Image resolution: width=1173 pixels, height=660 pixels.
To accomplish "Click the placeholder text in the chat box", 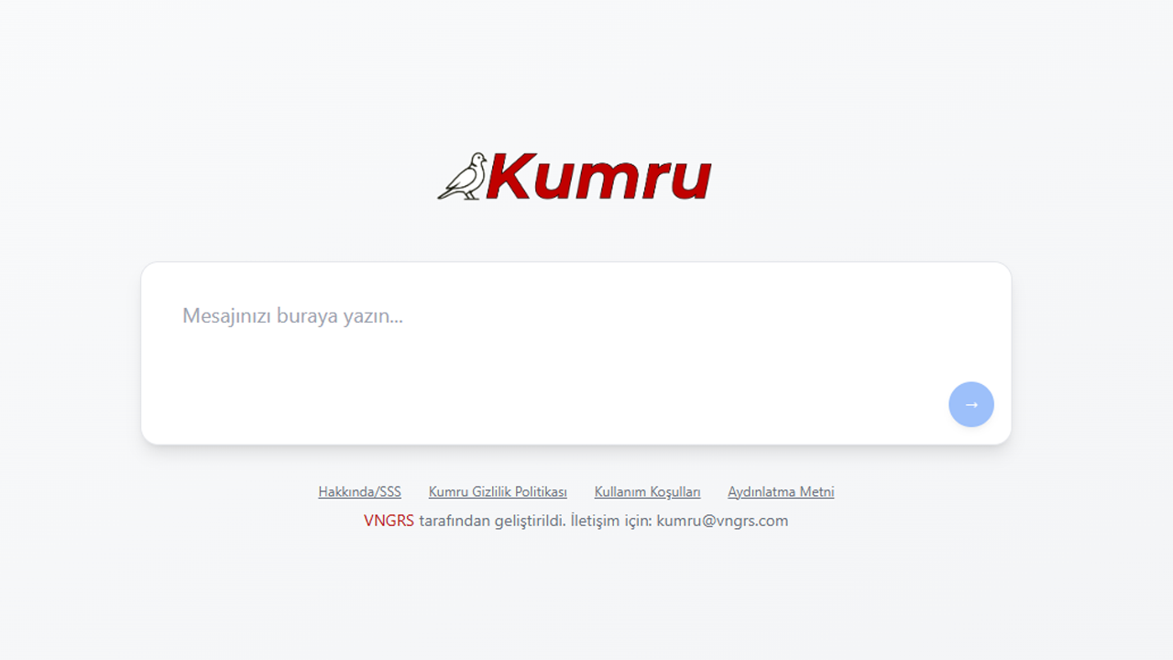I will coord(292,316).
